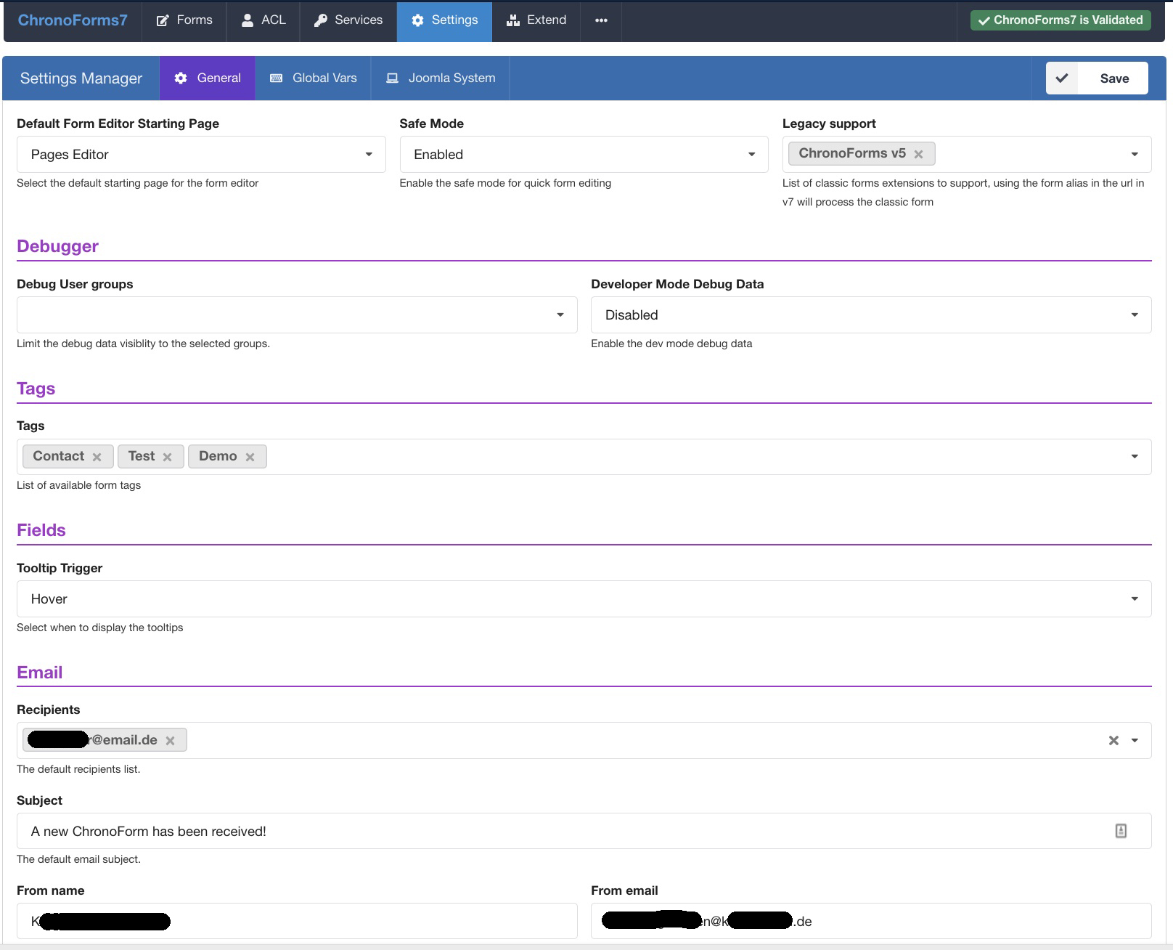Remove the email.de recipient chip
The width and height of the screenshot is (1173, 950).
pos(170,741)
